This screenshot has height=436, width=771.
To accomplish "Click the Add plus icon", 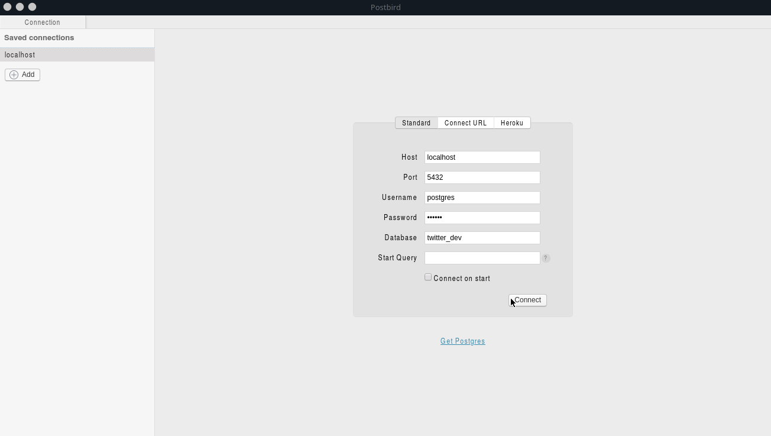I will [13, 75].
